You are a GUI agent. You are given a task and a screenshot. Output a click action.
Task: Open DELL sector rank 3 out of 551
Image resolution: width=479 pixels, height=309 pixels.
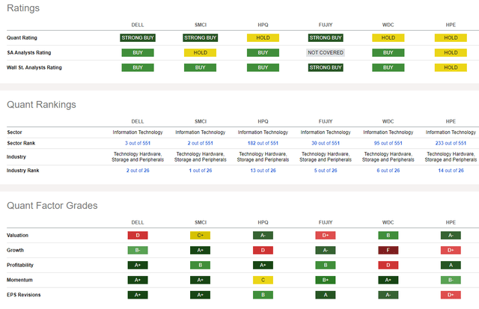(138, 143)
